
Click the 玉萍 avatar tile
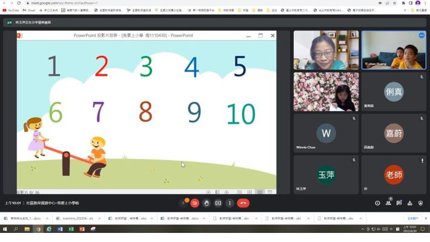[326, 175]
